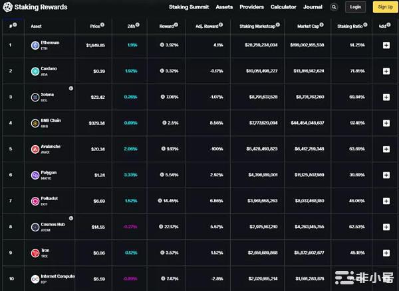Toggle add button for Cosmos Hub row
Screen dimensions: 399x291
coord(386,227)
